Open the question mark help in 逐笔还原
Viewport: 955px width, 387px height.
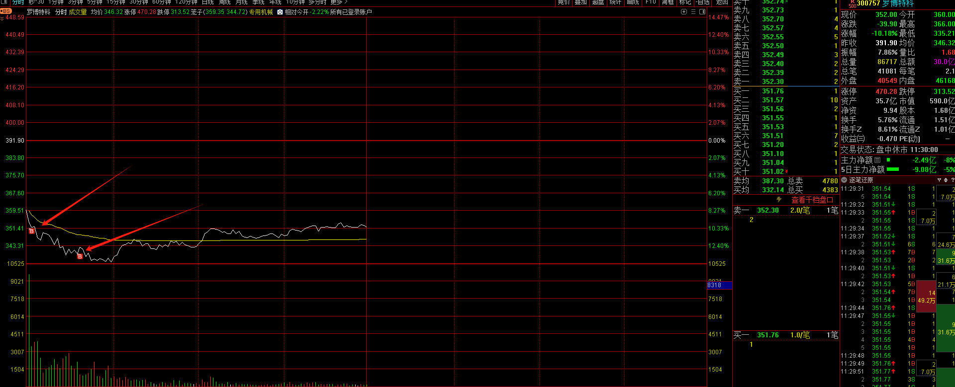tap(953, 180)
